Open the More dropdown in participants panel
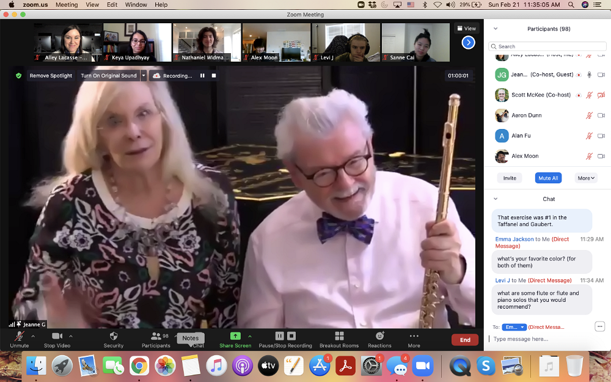This screenshot has width=611, height=382. [x=586, y=178]
